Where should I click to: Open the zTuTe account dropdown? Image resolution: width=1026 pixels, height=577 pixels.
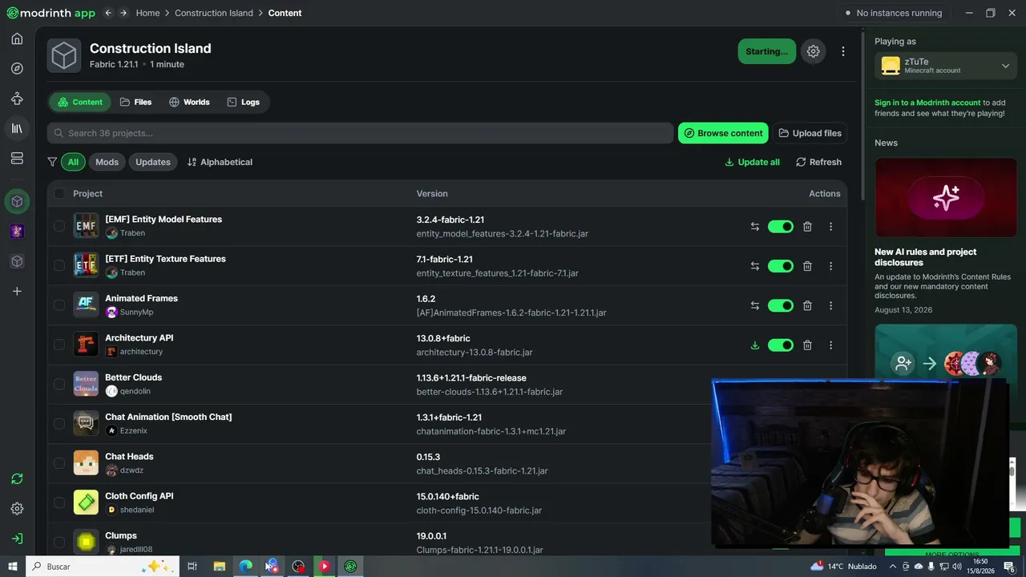(x=947, y=66)
